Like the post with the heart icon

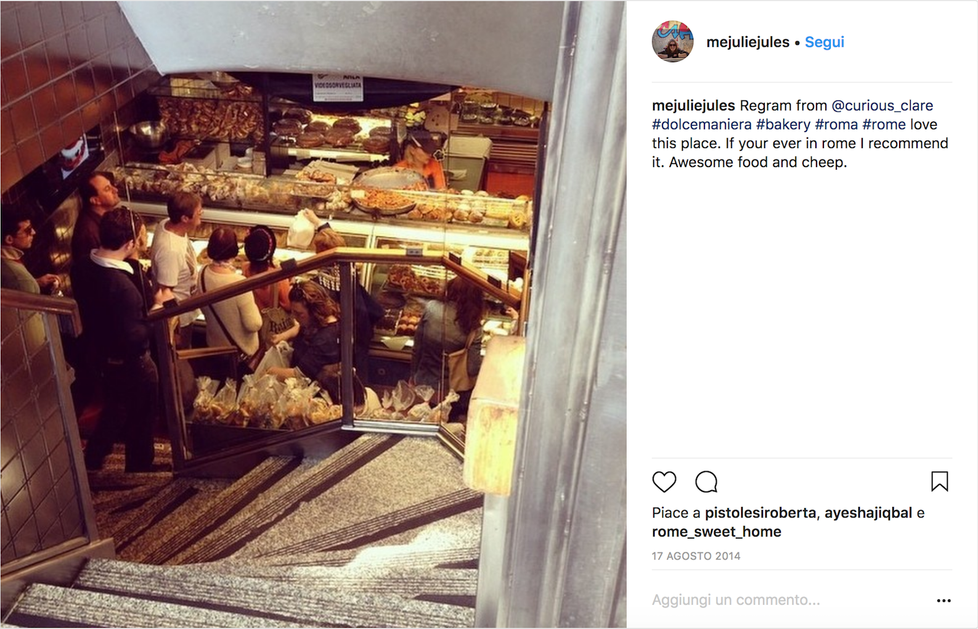(664, 482)
